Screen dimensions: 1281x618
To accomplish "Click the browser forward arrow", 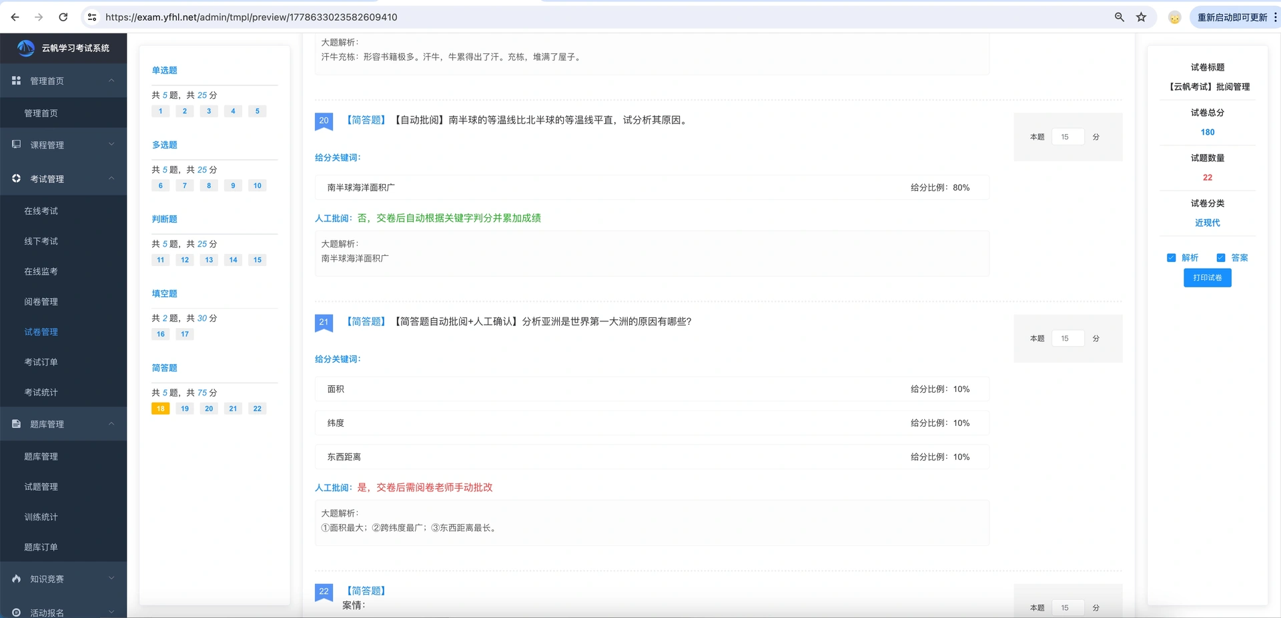I will (x=39, y=17).
